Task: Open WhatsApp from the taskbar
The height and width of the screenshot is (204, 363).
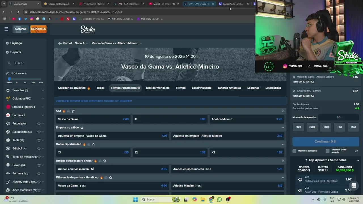Action: (x=220, y=199)
